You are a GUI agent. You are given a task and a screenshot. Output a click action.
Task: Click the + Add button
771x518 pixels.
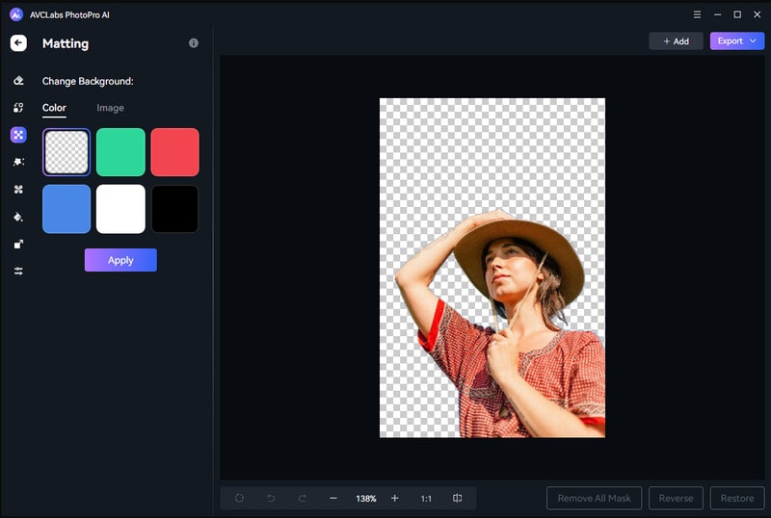[x=676, y=41]
